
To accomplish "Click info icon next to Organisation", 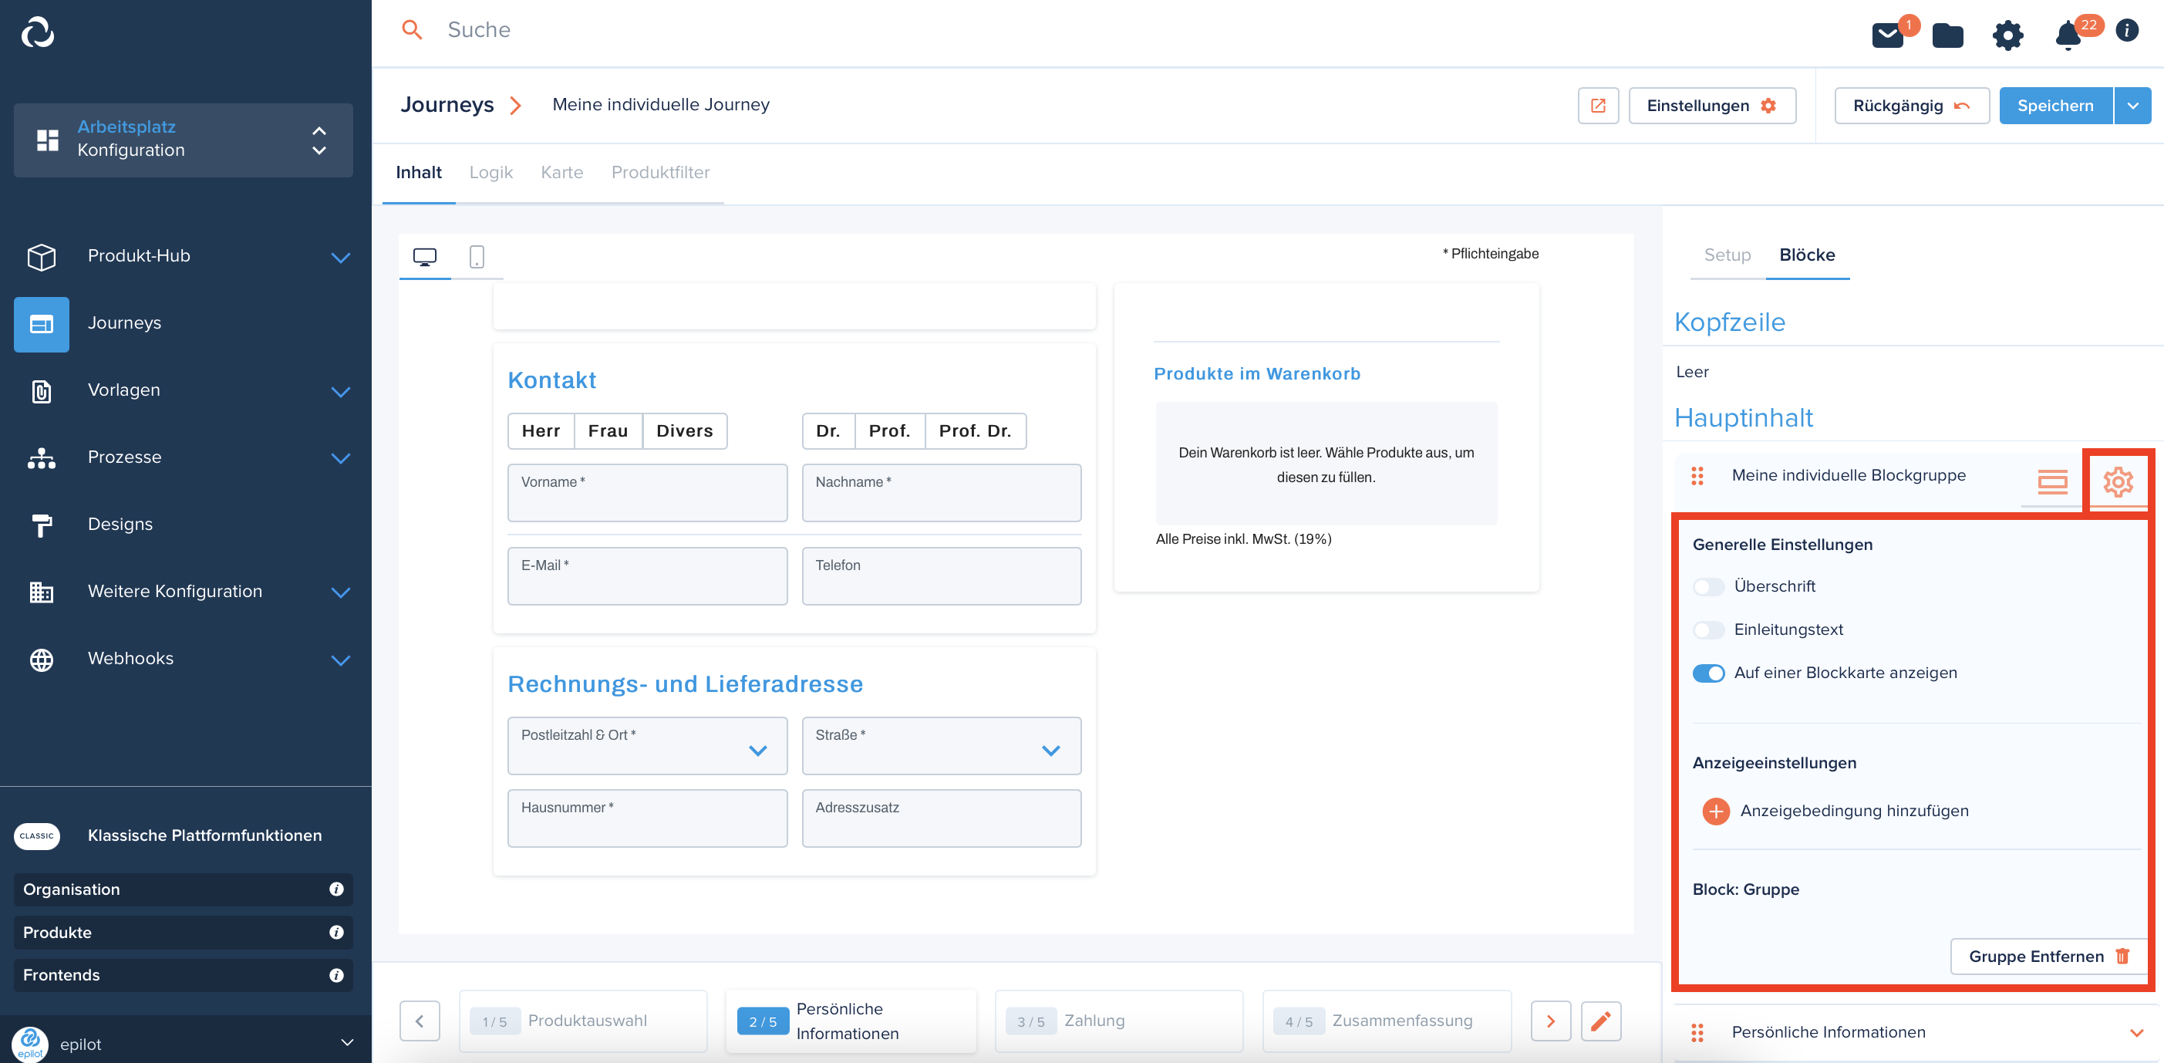I will [x=336, y=889].
